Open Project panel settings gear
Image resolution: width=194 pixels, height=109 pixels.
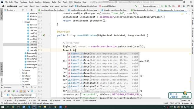coord(32,10)
